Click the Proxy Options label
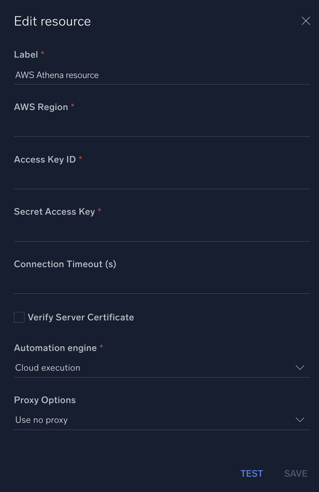The width and height of the screenshot is (319, 492). [45, 400]
